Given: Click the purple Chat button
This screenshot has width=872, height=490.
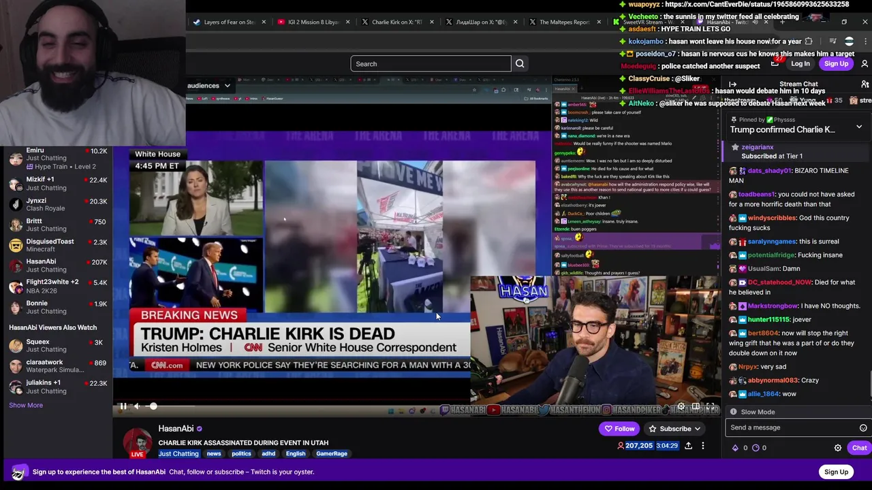Looking at the screenshot, I should (x=859, y=448).
